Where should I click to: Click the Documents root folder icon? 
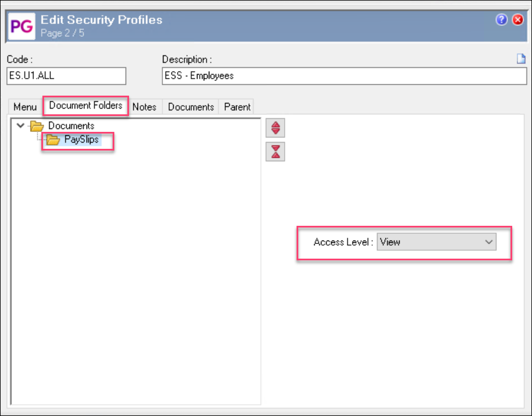pos(37,126)
